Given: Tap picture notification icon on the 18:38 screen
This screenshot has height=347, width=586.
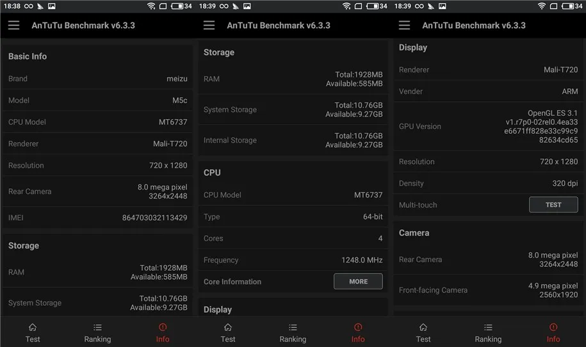Looking at the screenshot, I should (52, 6).
